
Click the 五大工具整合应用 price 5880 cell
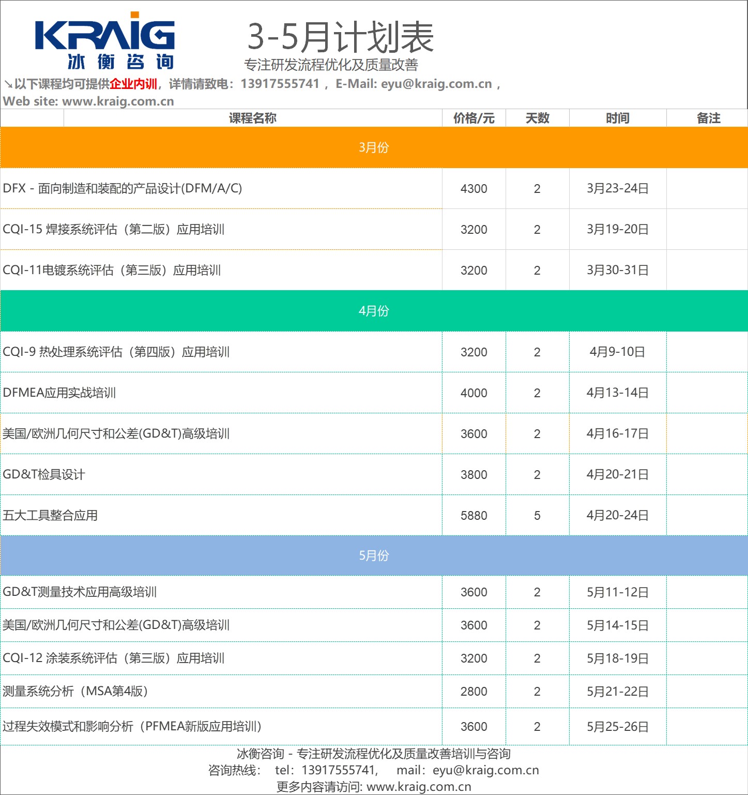[x=474, y=516]
